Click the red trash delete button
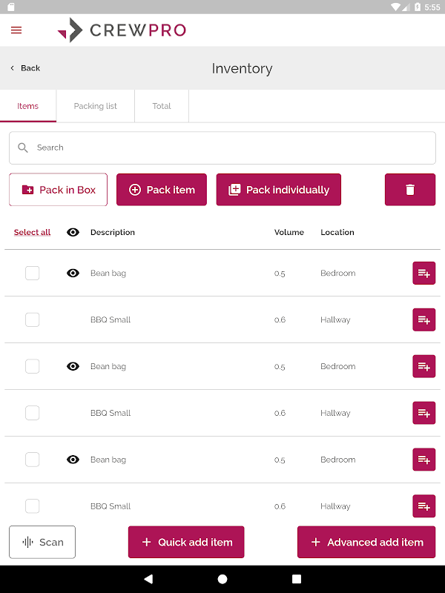445x593 pixels. [410, 190]
